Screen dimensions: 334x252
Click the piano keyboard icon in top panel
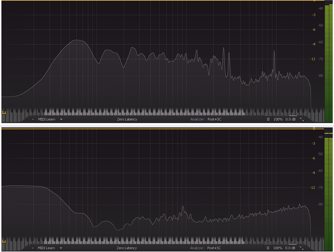tap(4, 113)
